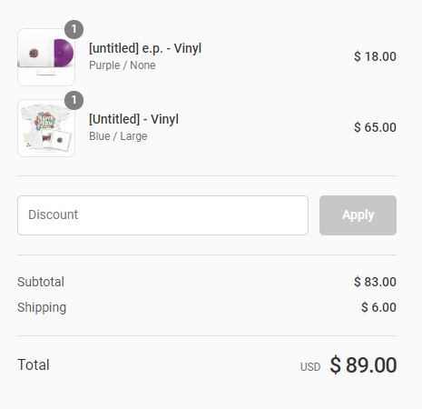Click the Purple / None variant text

coord(123,65)
